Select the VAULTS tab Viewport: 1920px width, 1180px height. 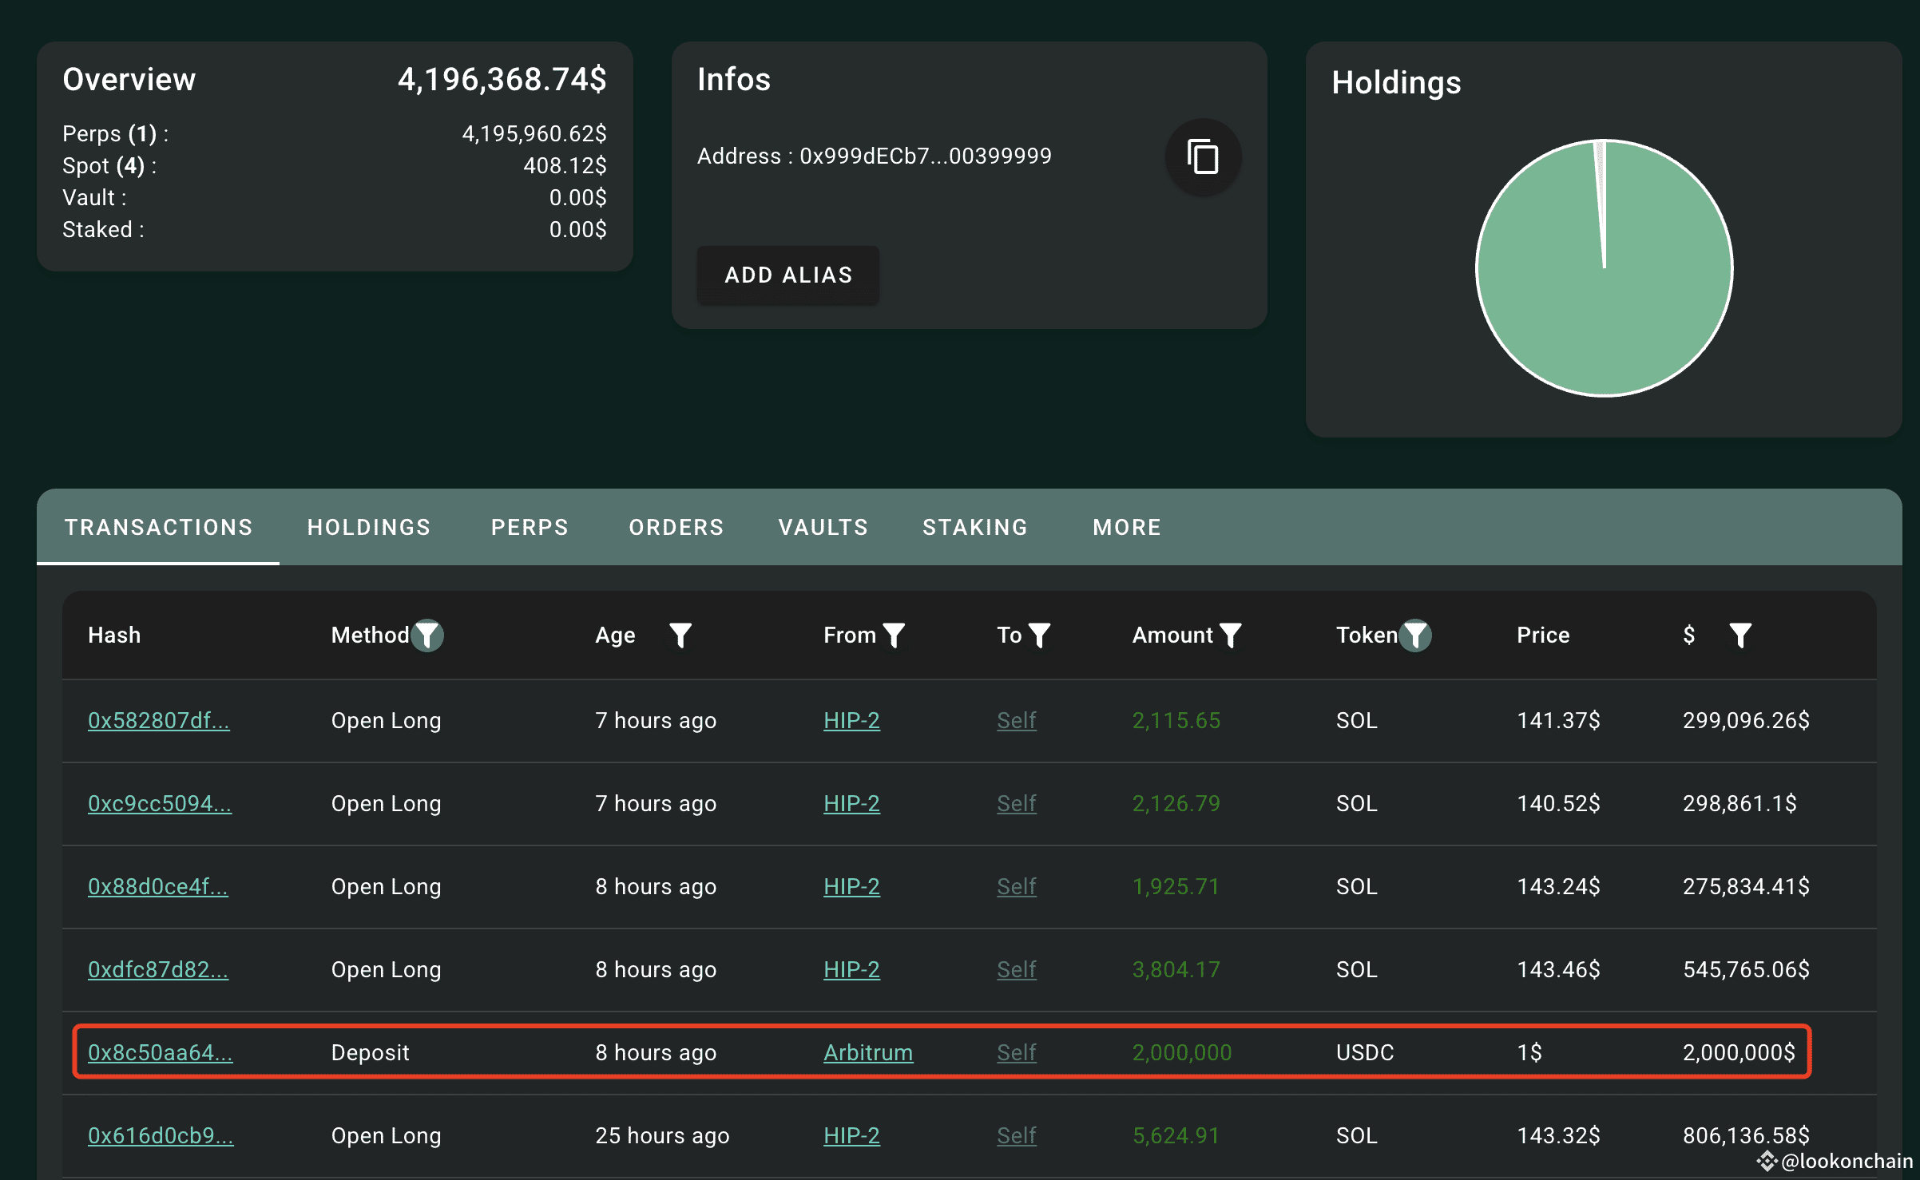823,527
